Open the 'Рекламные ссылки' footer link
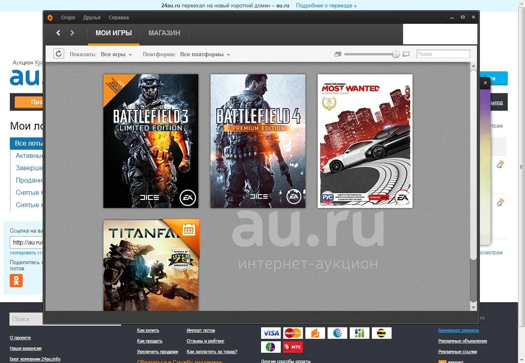The height and width of the screenshot is (363, 525). point(458,352)
